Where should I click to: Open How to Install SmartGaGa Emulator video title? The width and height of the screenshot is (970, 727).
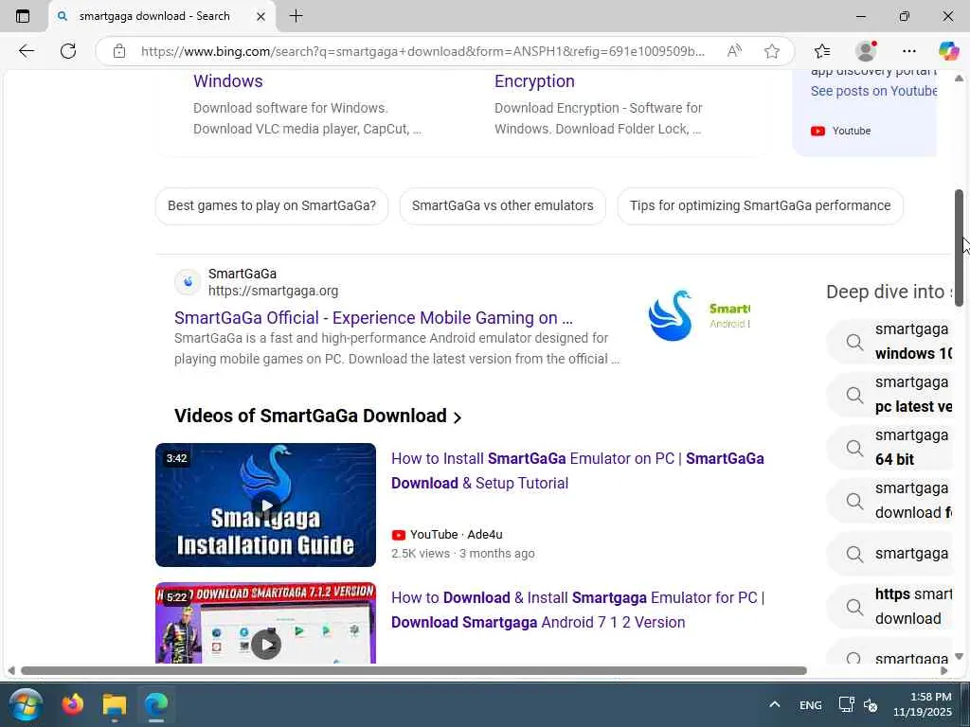578,471
